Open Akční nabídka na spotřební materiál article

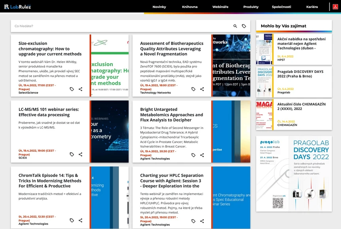(301, 43)
